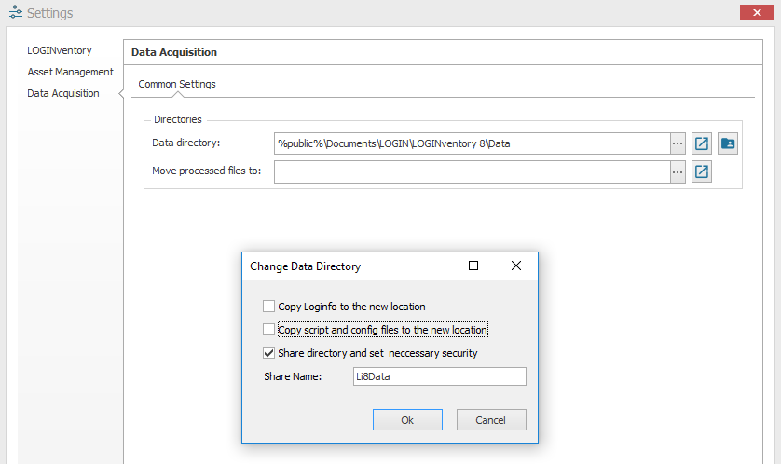Check Copy script and config files option
The width and height of the screenshot is (781, 464).
pos(269,330)
